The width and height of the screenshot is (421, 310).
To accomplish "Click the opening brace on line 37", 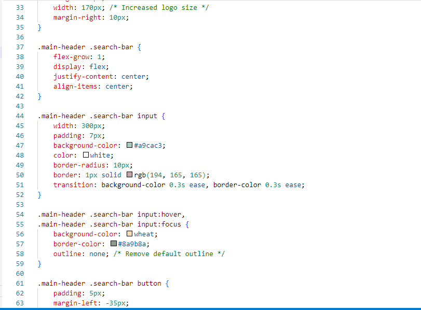I will (139, 47).
